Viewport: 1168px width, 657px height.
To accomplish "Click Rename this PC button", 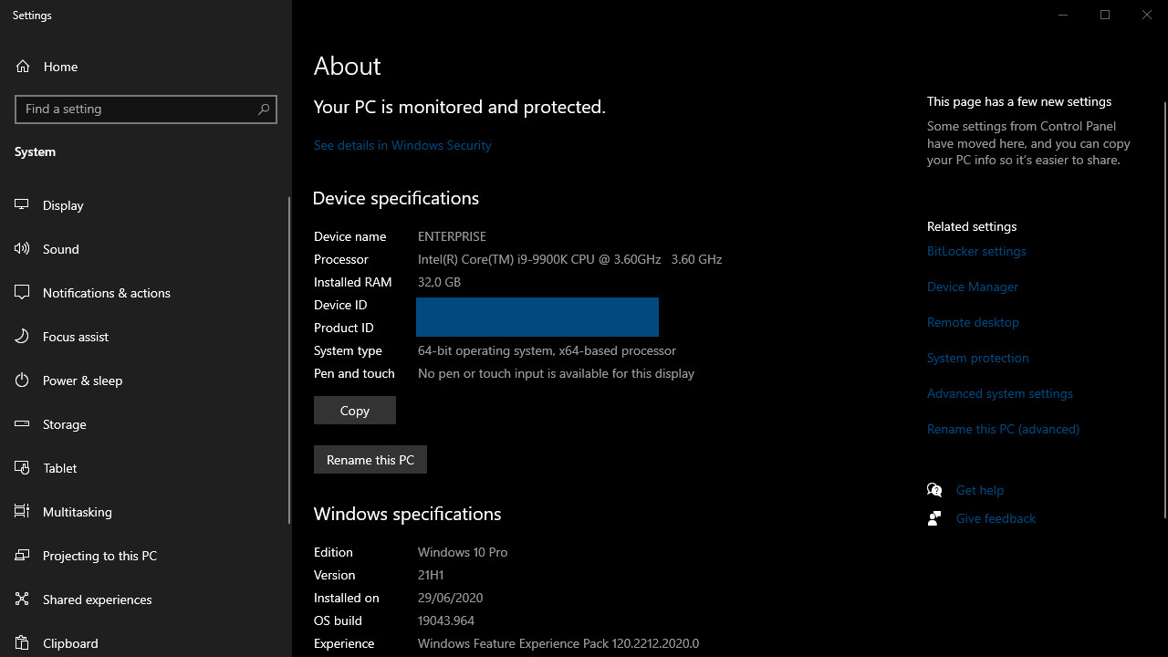I will pyautogui.click(x=370, y=460).
